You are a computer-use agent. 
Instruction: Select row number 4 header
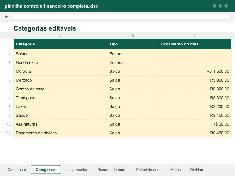(x=9, y=71)
